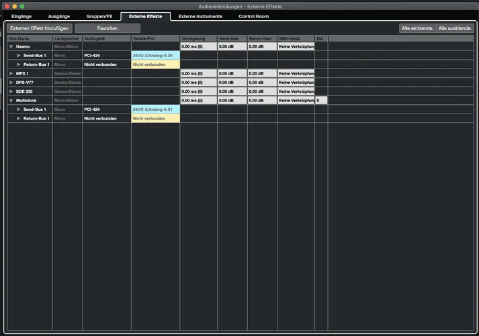Open the MIDI-Gerät dropdown for MPX 1

coord(296,73)
